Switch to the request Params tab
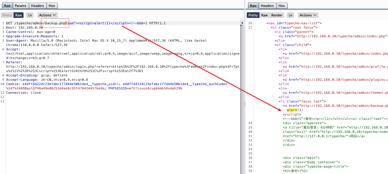 20,6
